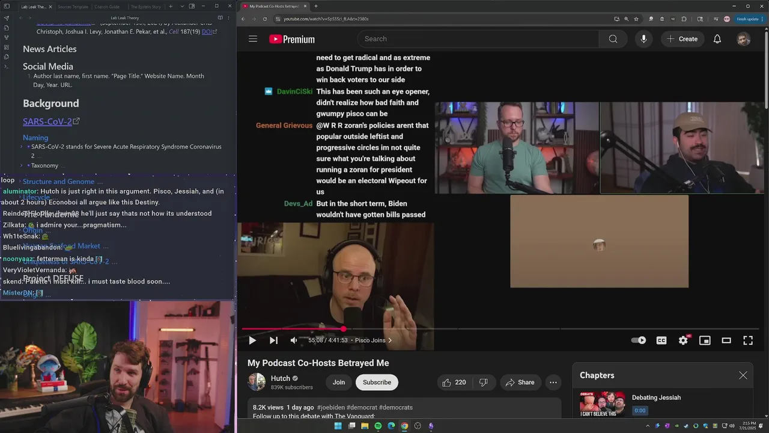Open Obsidian note more options menu
Viewport: 769px width, 433px height.
click(229, 18)
